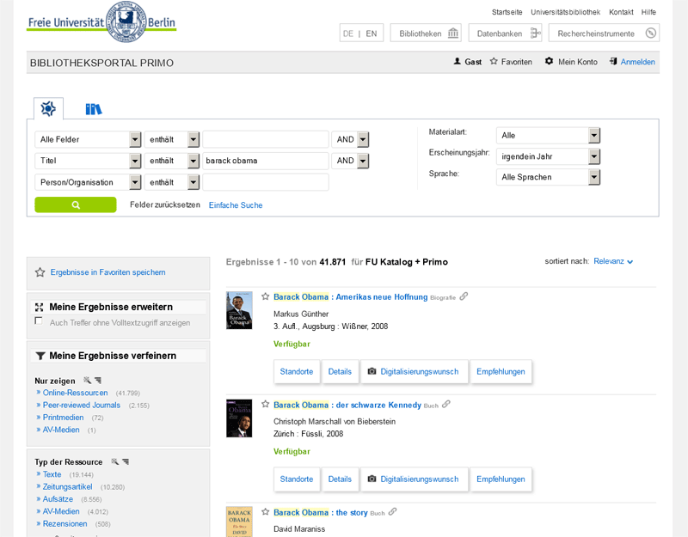Request Digitalisierungswunsch for 'Amerikas neue Hoffnung'

(x=415, y=371)
